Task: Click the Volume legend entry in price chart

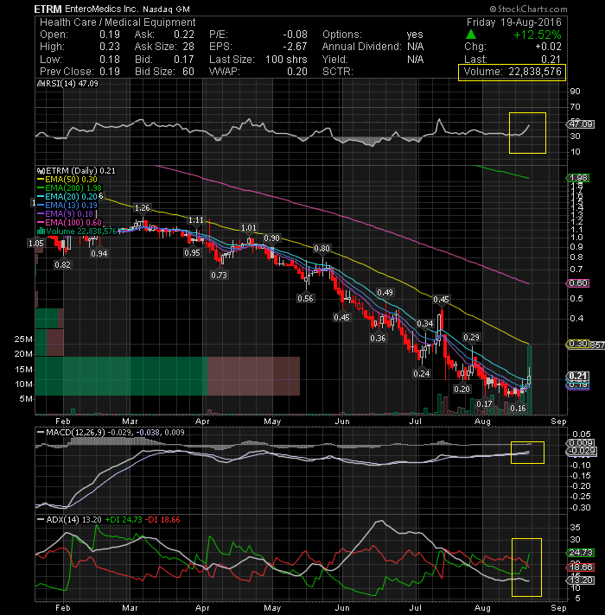Action: (x=77, y=231)
